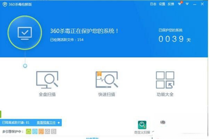
Task: Click the 360 shield logo
Action: coord(5,4)
